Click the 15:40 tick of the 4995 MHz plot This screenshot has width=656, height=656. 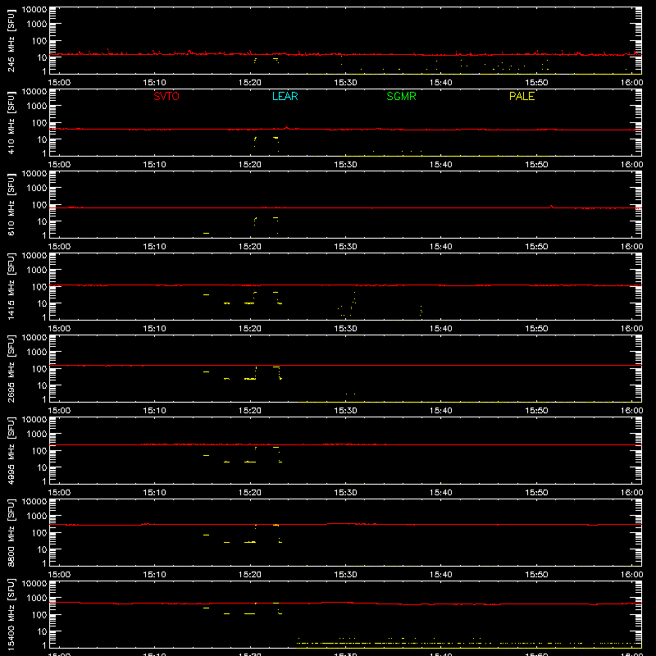[x=441, y=493]
